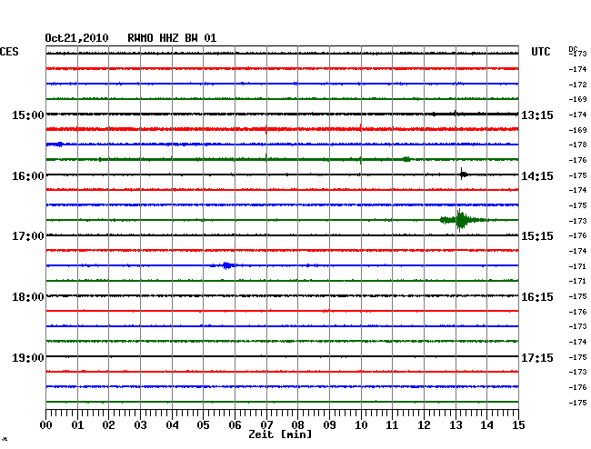This screenshot has width=591, height=449.
Task: Click the Zeit [min] axis title
Action: 280,434
